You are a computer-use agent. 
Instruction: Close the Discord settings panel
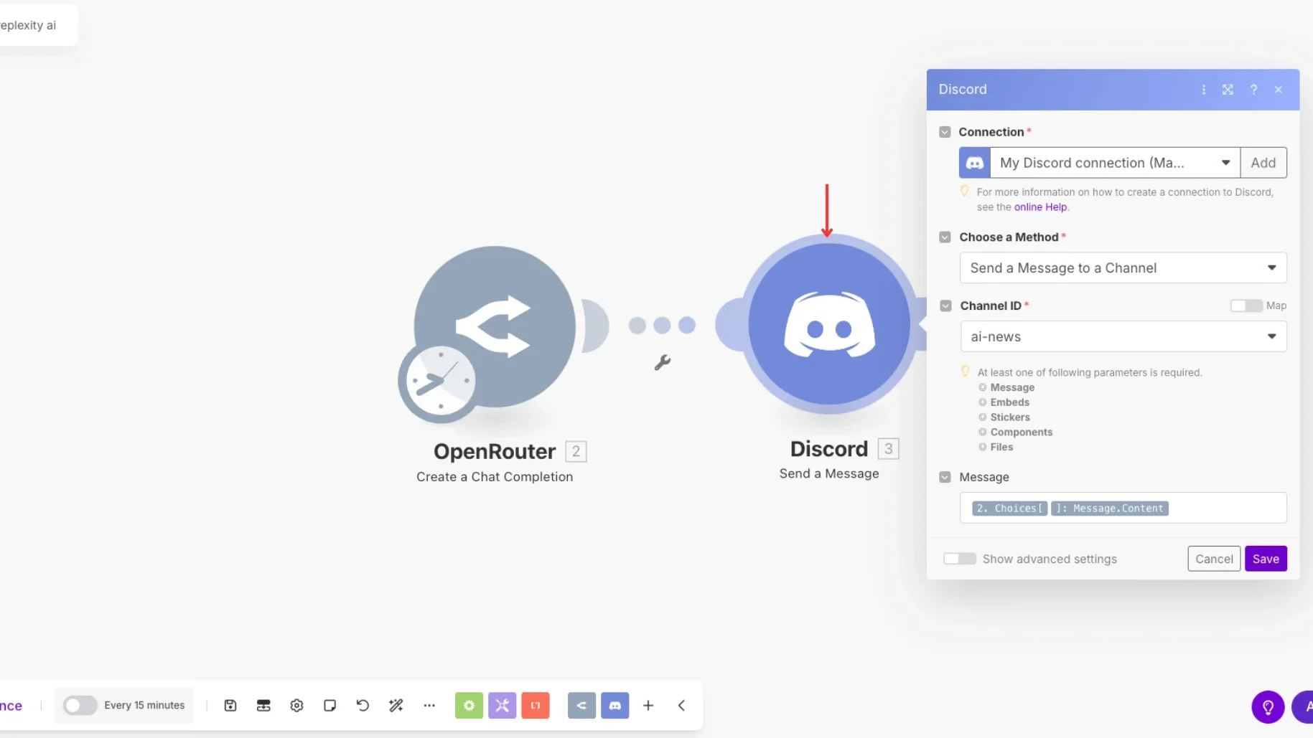coord(1279,90)
